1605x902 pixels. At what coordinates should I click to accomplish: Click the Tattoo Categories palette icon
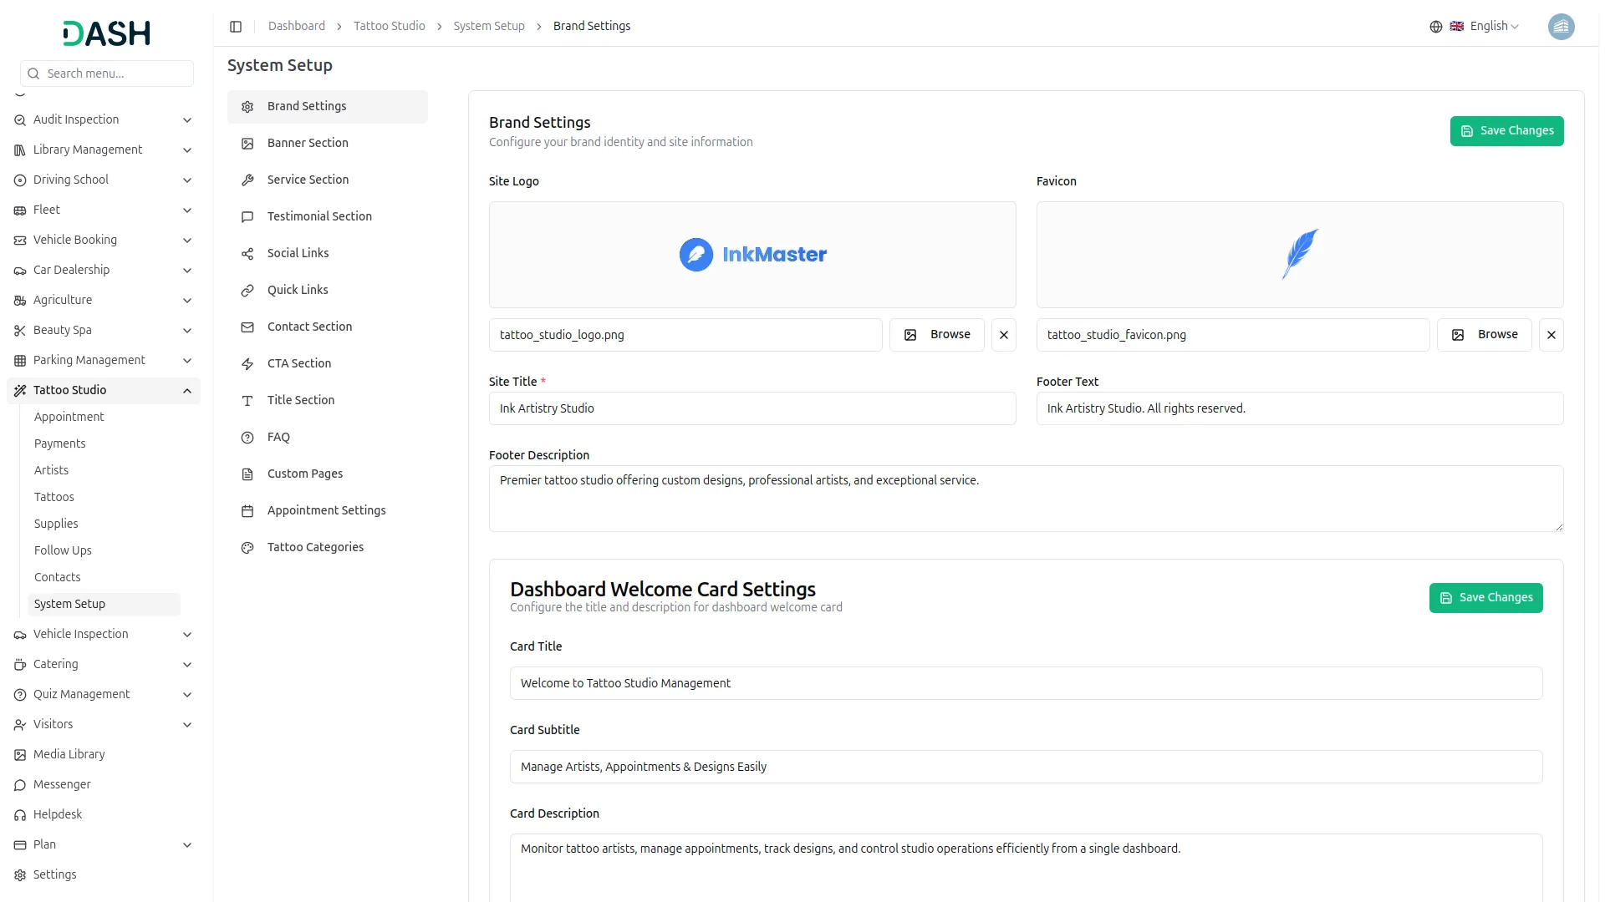pyautogui.click(x=247, y=548)
